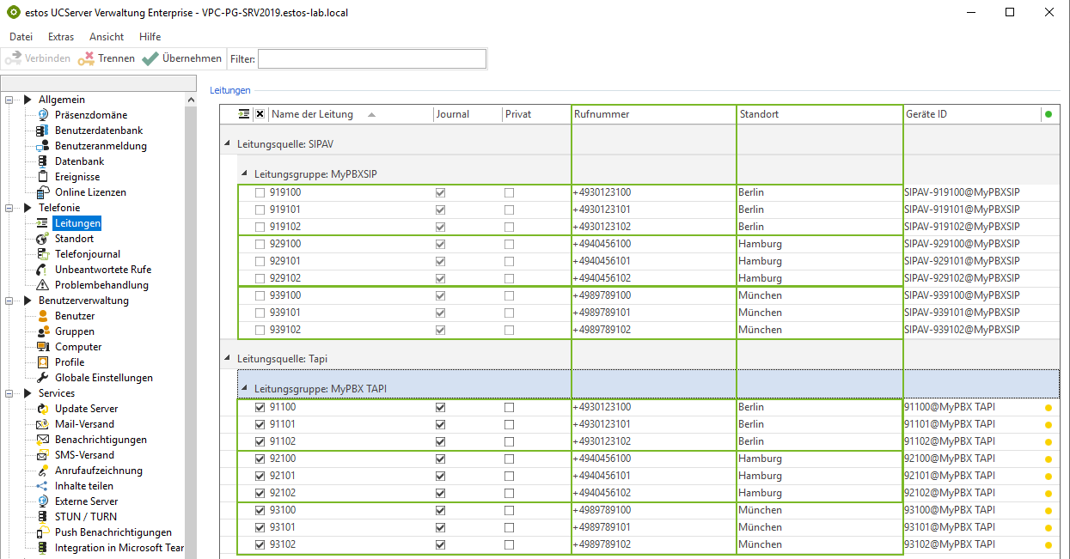The image size is (1070, 559).
Task: Click into the Filter text field
Action: click(x=371, y=58)
